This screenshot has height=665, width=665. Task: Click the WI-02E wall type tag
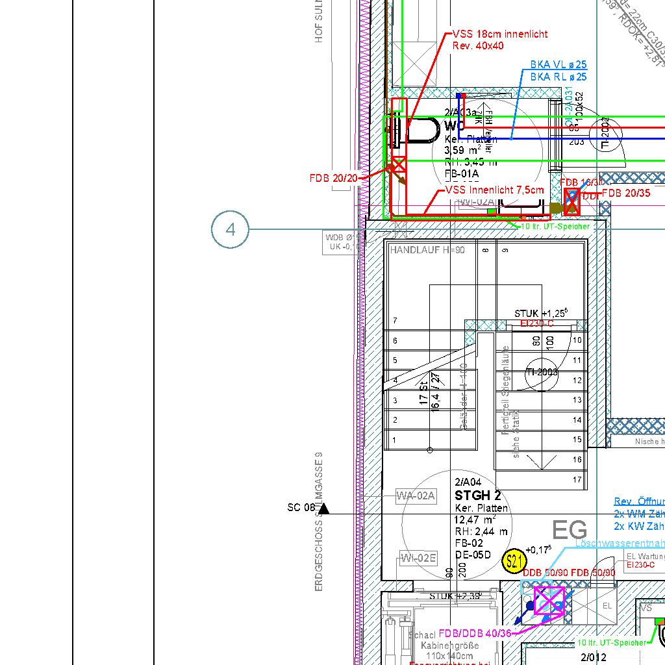(x=418, y=558)
